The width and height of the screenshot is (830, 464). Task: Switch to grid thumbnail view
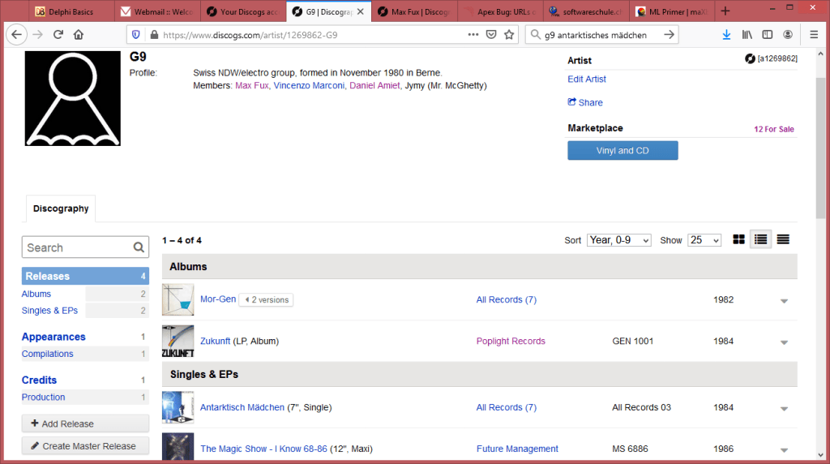click(x=738, y=239)
